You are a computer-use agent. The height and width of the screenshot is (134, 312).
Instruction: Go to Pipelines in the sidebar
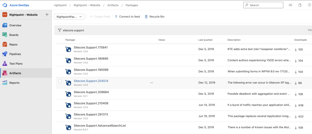point(15,54)
